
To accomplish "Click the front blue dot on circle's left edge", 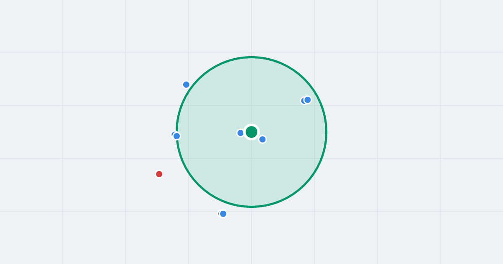I will (x=177, y=136).
